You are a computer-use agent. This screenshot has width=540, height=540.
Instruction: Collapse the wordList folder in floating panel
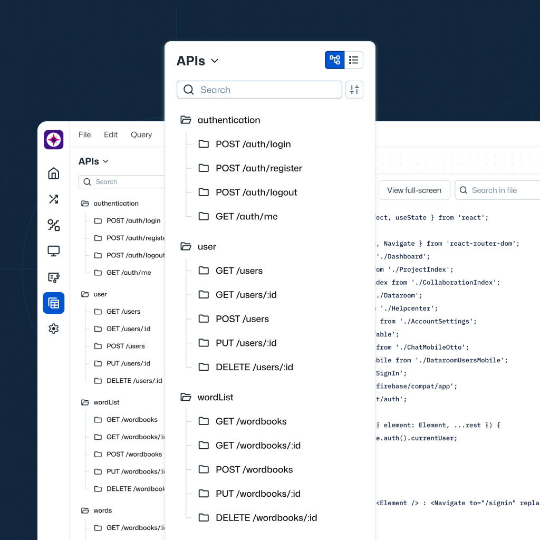[x=186, y=397]
